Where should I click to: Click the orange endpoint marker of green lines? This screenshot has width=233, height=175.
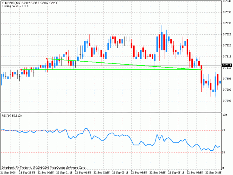click(201, 69)
